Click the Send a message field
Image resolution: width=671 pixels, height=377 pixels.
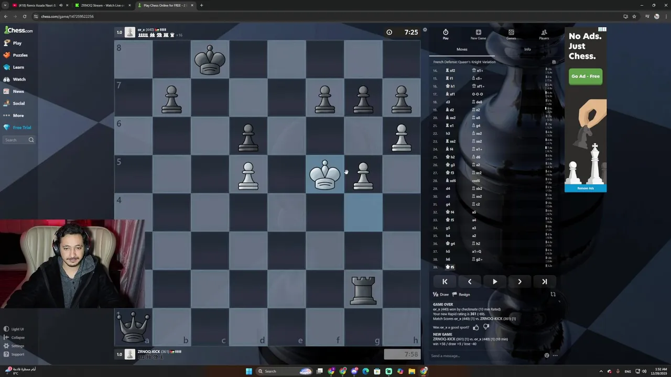(485, 356)
